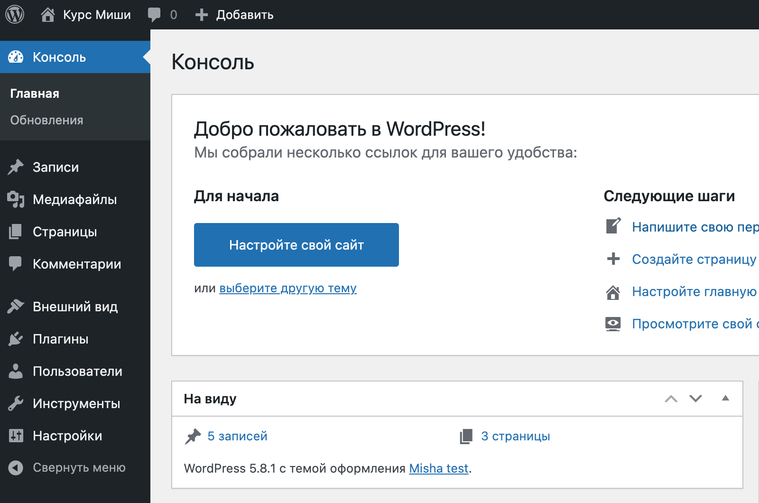Move the На виду widget up
This screenshot has height=503, width=759.
[671, 399]
